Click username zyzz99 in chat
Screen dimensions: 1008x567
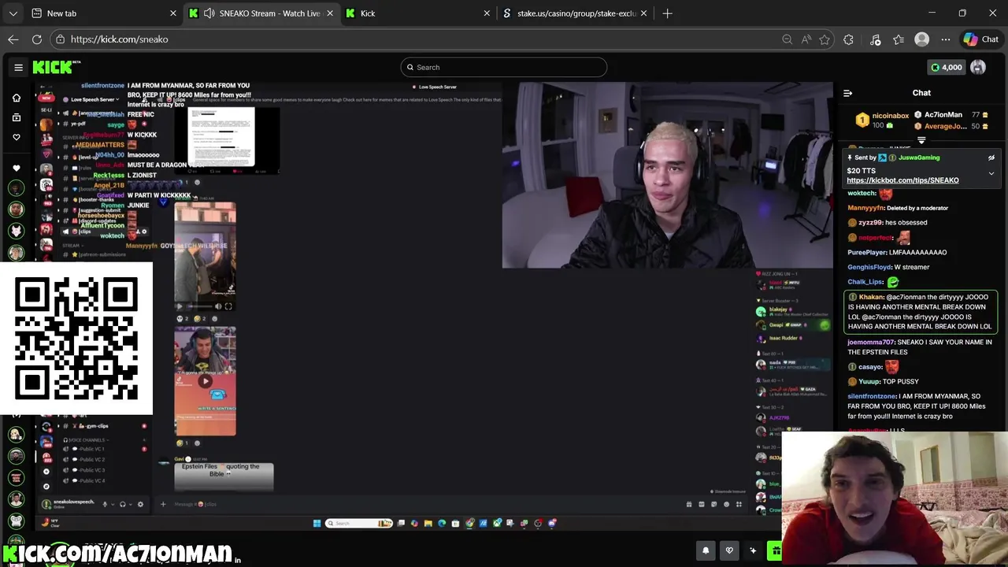tap(869, 223)
